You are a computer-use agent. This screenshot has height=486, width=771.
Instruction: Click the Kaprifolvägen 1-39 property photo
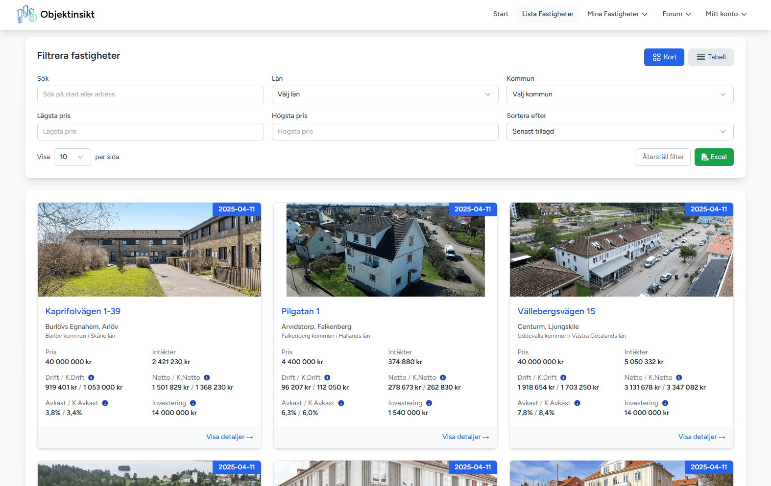[149, 250]
